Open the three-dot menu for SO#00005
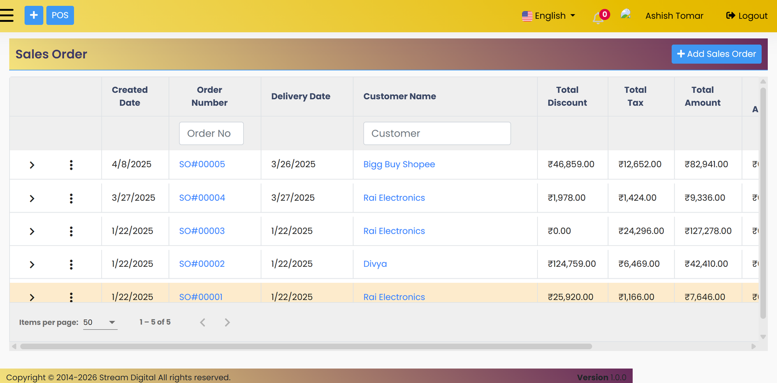The height and width of the screenshot is (383, 777). click(71, 165)
